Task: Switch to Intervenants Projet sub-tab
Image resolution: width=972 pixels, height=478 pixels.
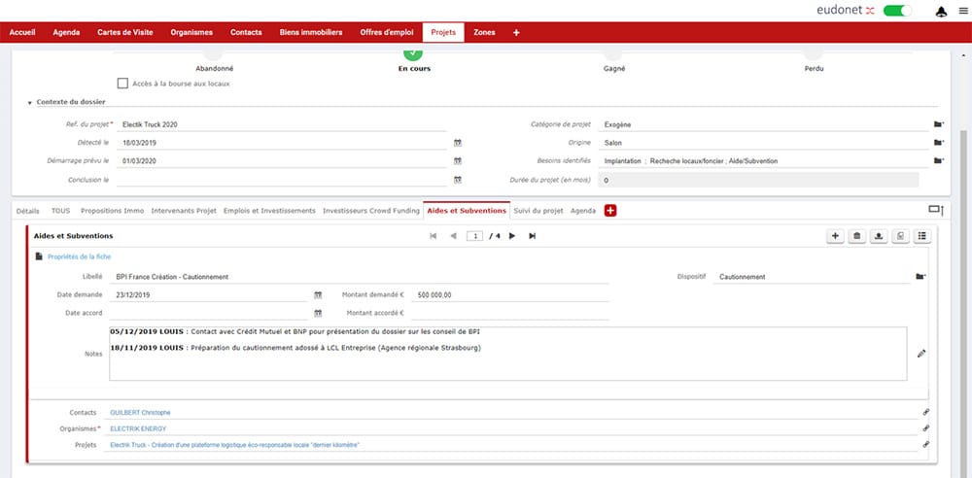Action: pos(184,211)
